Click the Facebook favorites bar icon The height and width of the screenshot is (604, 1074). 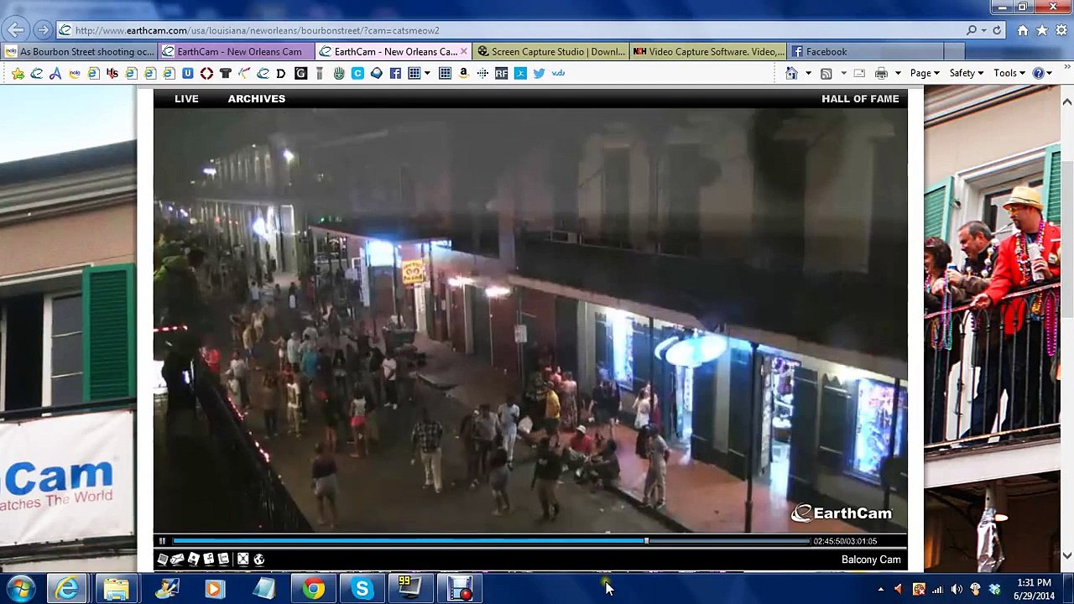(395, 73)
